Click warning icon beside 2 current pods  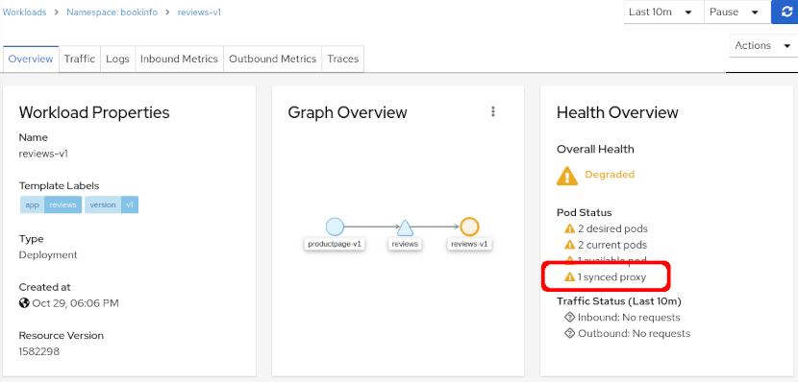pyautogui.click(x=570, y=245)
